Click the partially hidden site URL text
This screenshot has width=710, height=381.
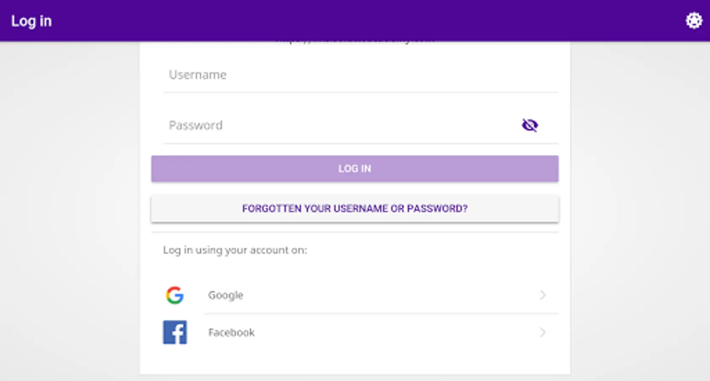point(355,42)
